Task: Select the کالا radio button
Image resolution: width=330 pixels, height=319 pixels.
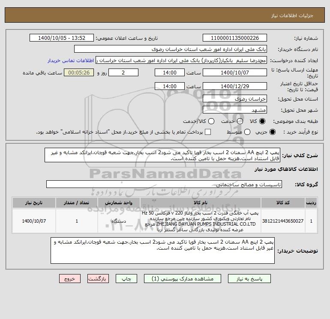Action: tap(262, 121)
